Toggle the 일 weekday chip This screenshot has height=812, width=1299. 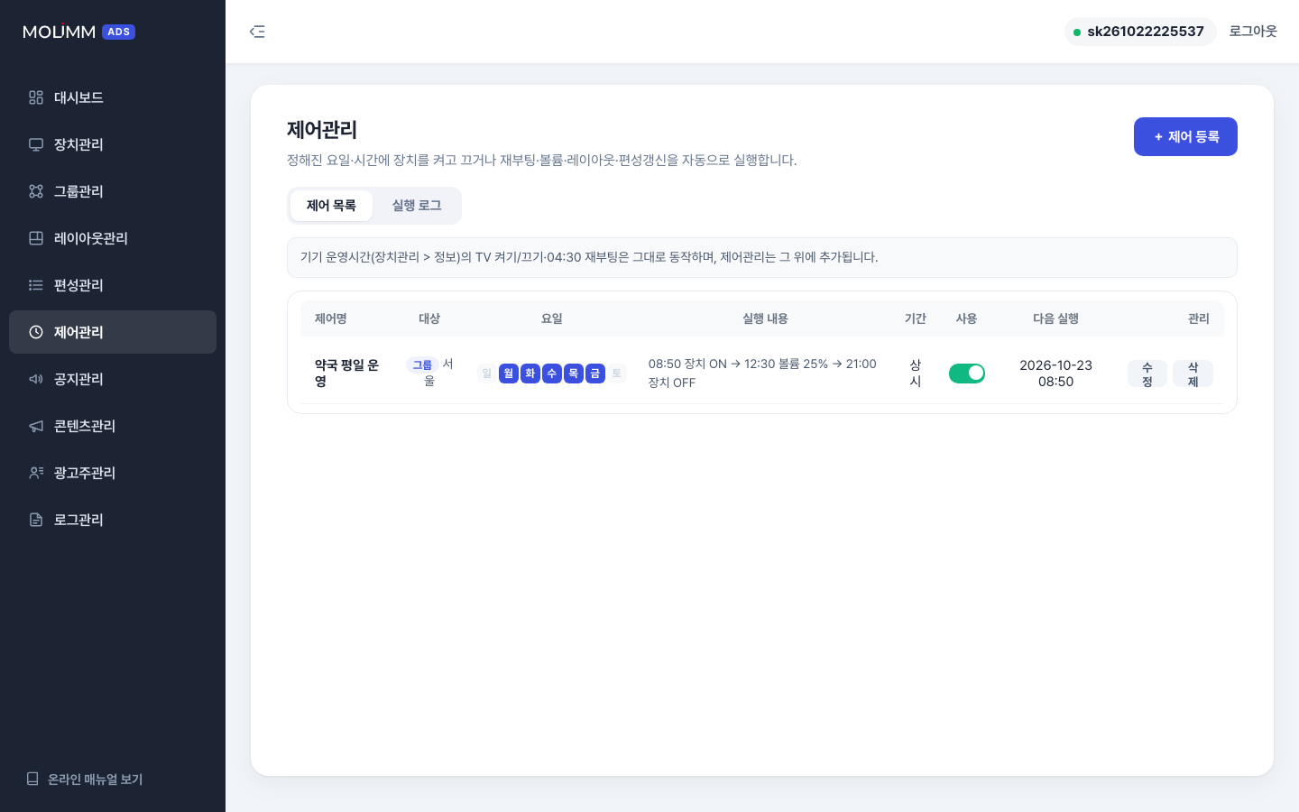point(487,374)
